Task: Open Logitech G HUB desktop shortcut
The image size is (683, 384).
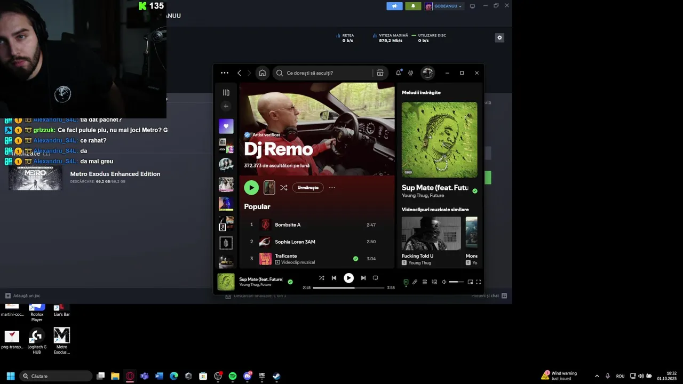Action: click(x=37, y=341)
